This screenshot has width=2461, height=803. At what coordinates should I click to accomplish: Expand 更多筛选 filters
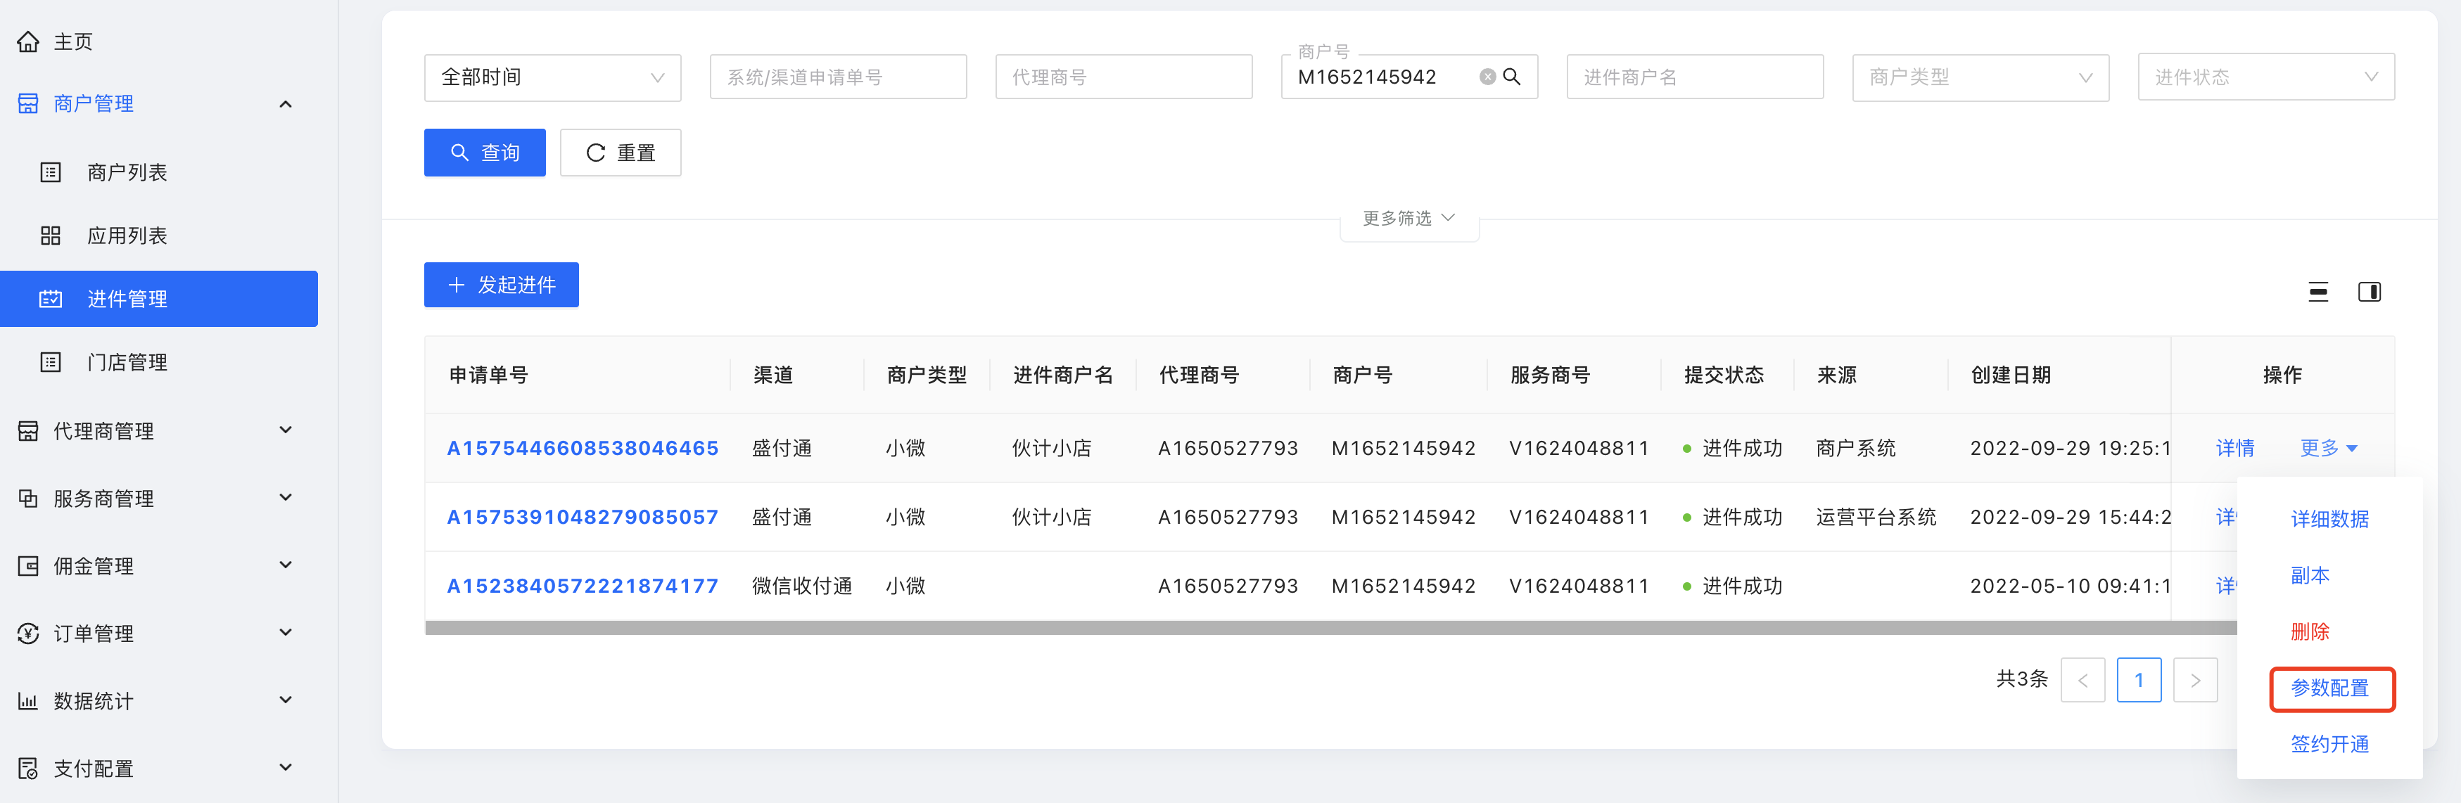click(x=1408, y=219)
